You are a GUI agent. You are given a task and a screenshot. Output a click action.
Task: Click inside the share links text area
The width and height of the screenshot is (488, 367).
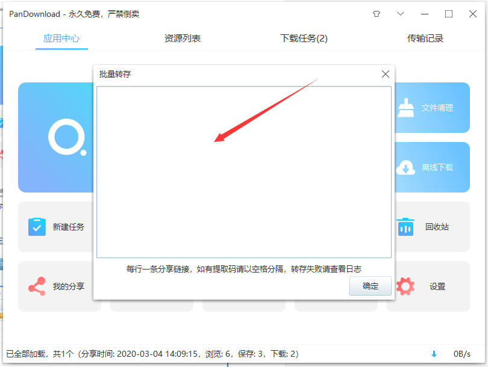(x=243, y=172)
